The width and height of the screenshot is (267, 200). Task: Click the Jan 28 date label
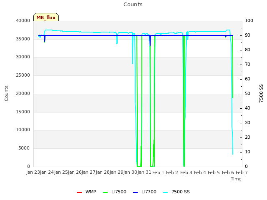tap(103, 172)
